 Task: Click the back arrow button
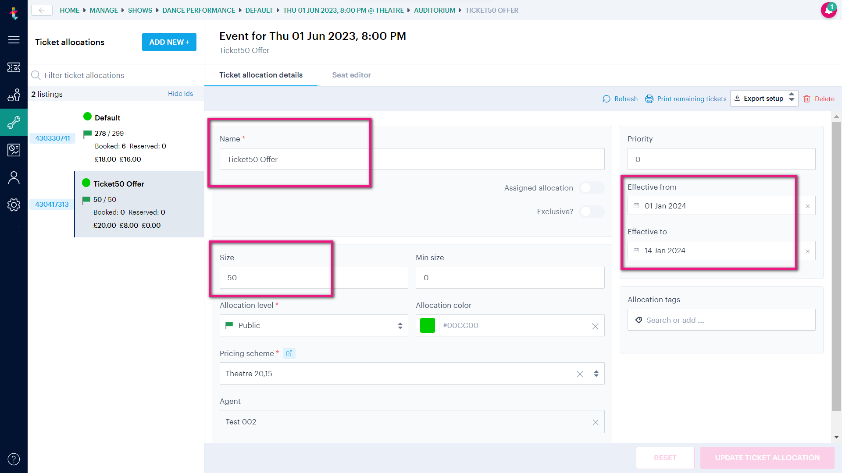pos(42,10)
